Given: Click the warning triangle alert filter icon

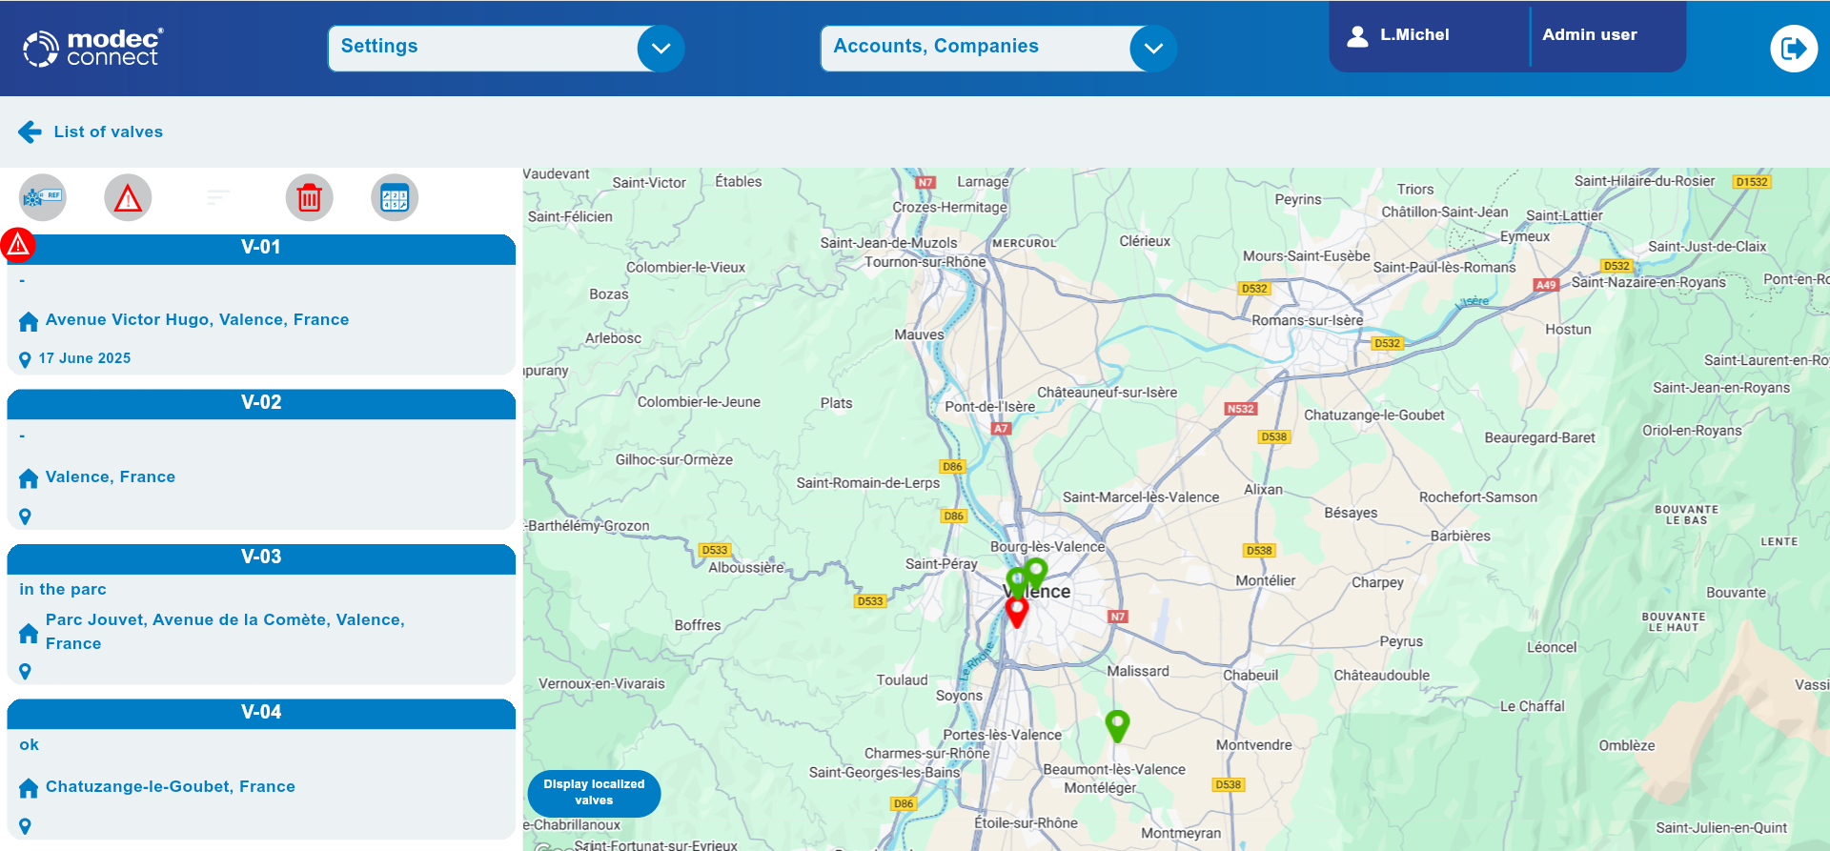Looking at the screenshot, I should coord(128,198).
